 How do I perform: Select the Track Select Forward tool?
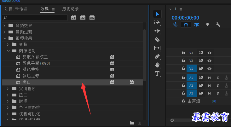pyautogui.click(x=157, y=22)
